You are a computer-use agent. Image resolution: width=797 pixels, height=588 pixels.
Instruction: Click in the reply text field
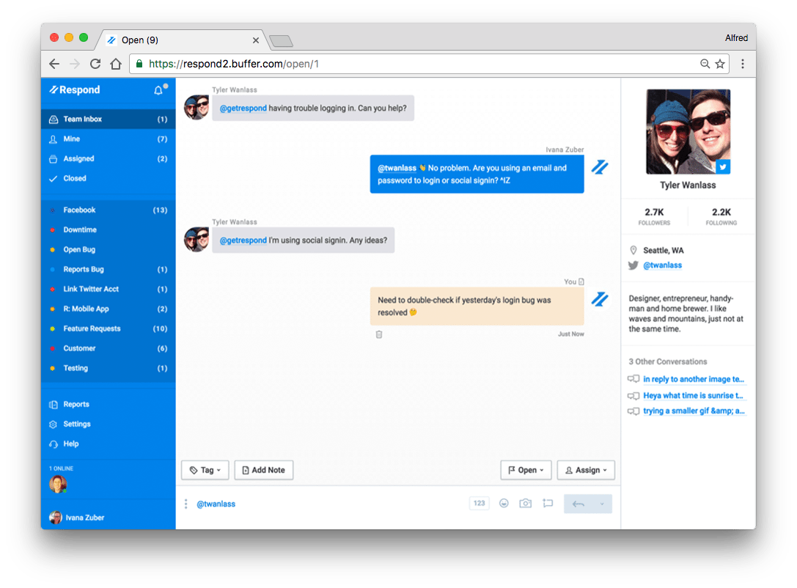click(x=330, y=504)
